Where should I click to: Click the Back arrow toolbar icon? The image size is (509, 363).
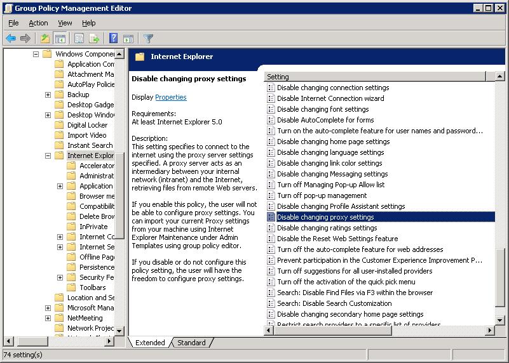(x=11, y=39)
